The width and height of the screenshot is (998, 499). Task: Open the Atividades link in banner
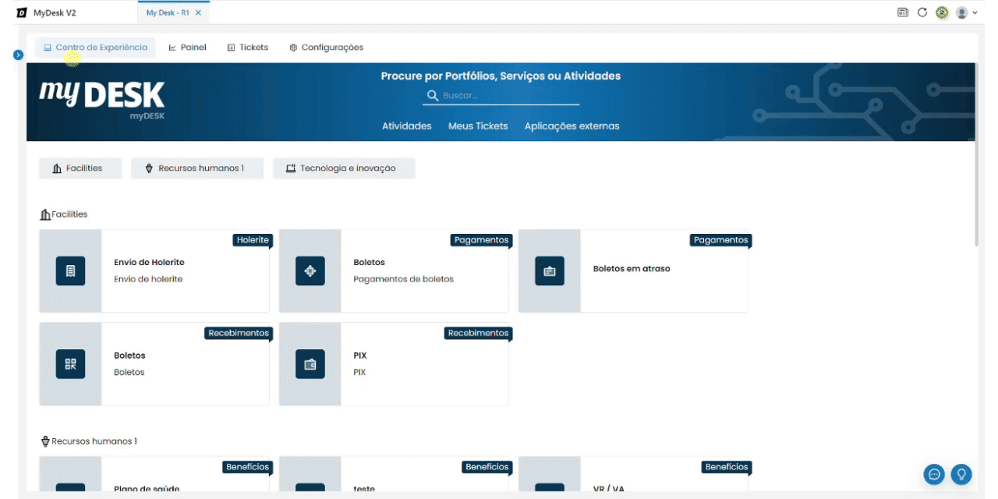pos(407,126)
